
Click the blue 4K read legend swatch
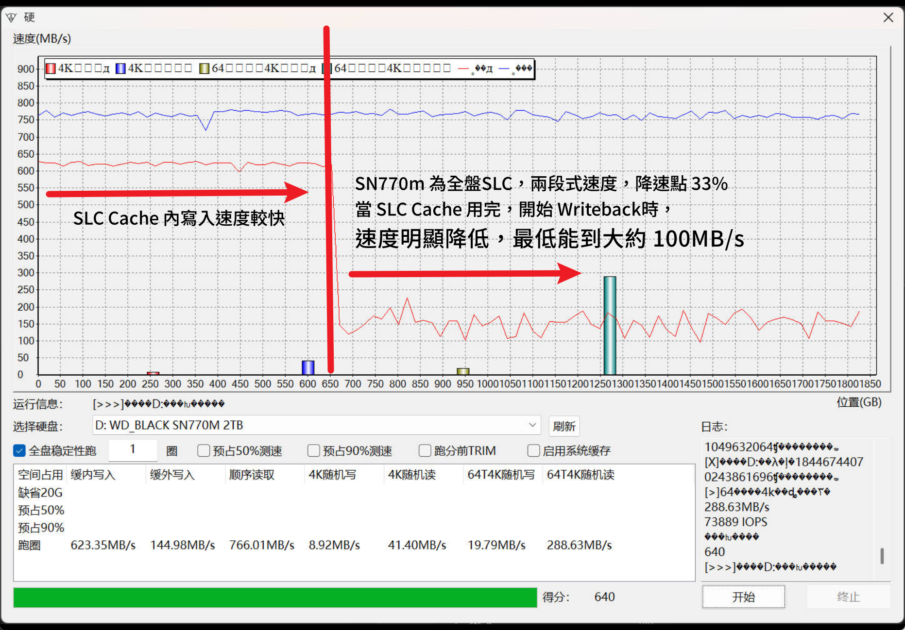point(120,68)
